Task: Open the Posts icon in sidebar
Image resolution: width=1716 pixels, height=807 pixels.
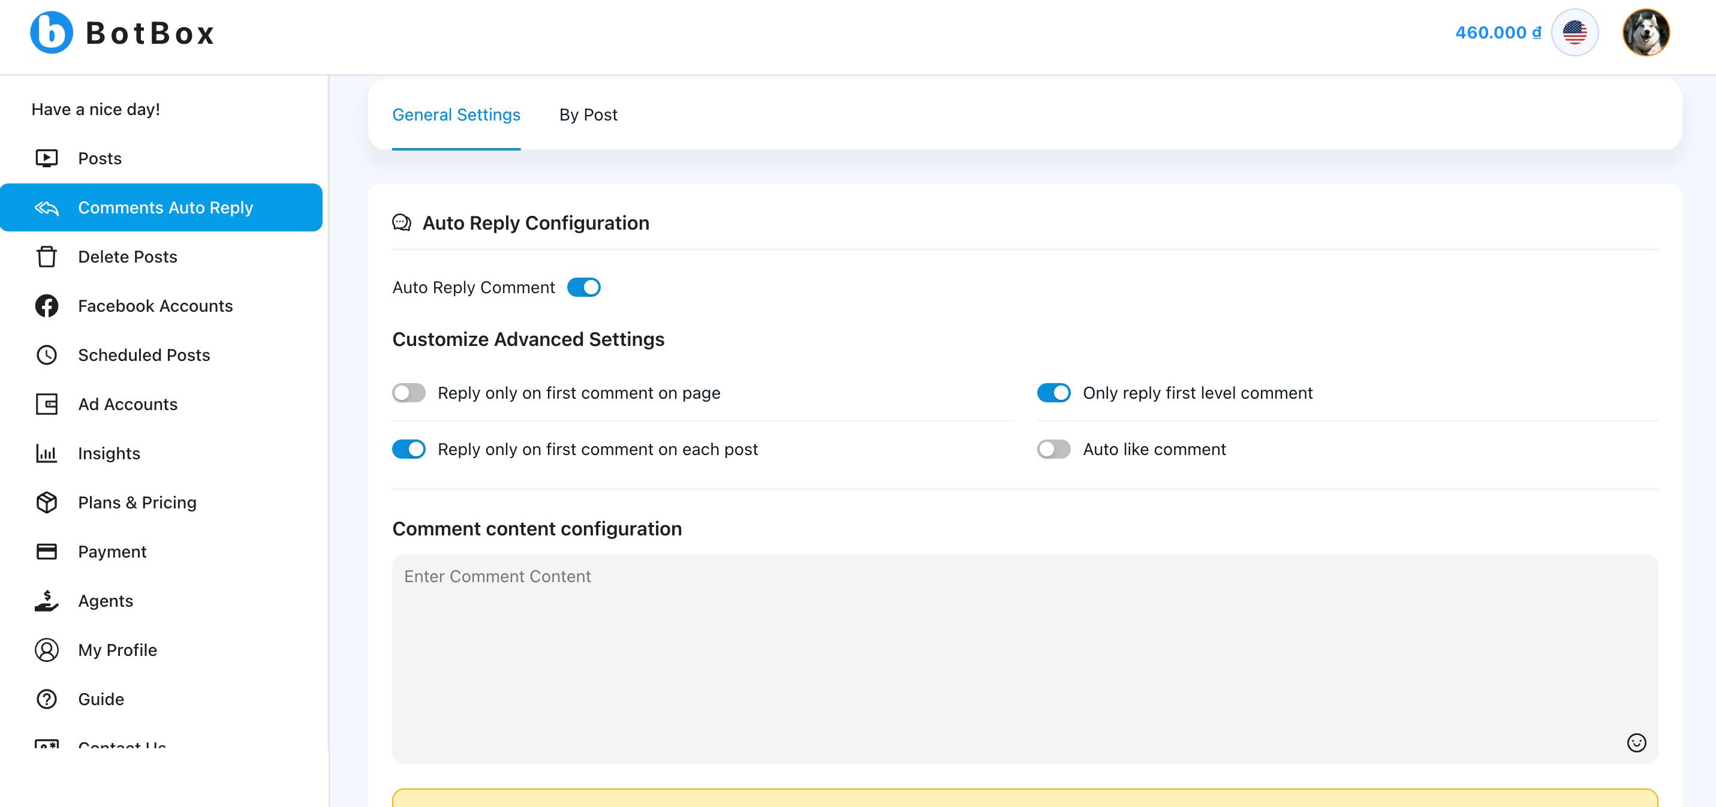Action: pyautogui.click(x=47, y=159)
